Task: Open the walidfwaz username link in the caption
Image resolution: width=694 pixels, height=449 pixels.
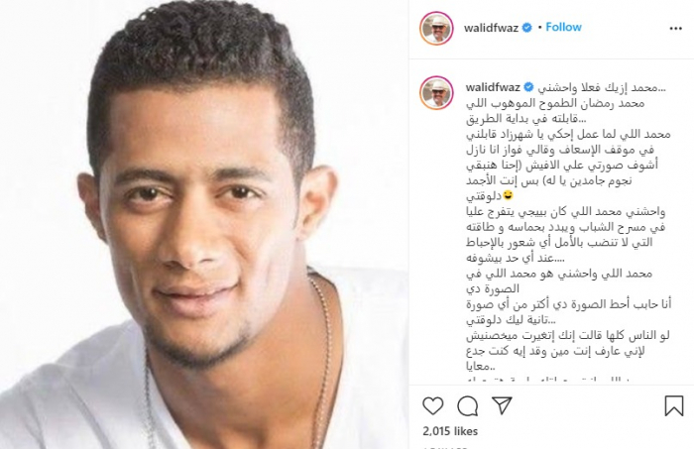Action: coord(493,87)
